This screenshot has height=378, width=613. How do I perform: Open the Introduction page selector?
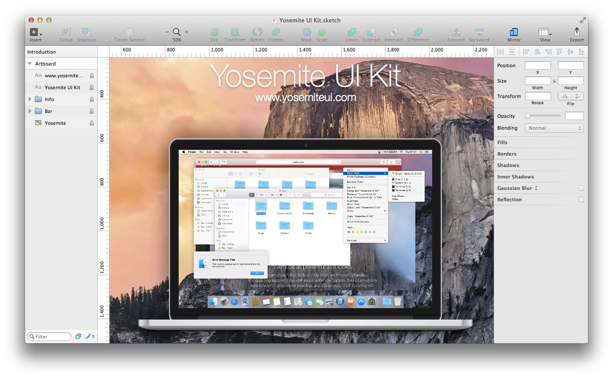click(61, 52)
